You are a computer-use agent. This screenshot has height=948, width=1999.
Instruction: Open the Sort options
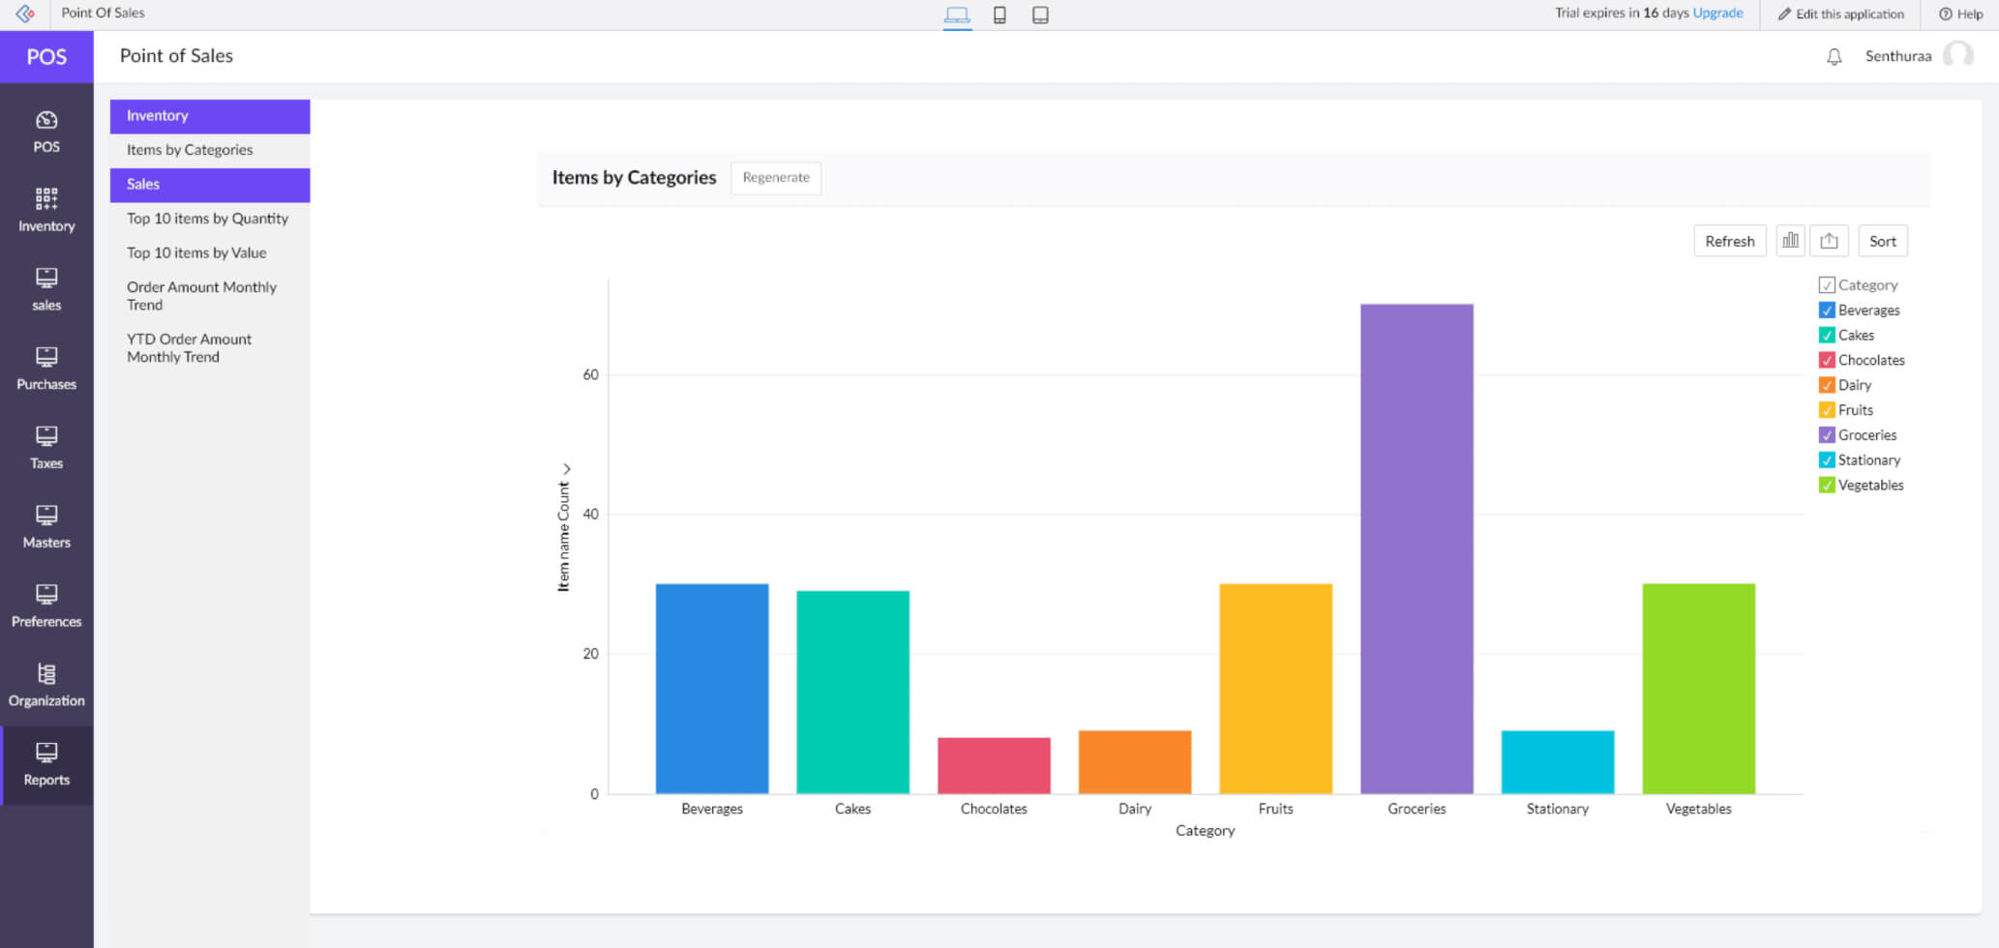(1883, 240)
